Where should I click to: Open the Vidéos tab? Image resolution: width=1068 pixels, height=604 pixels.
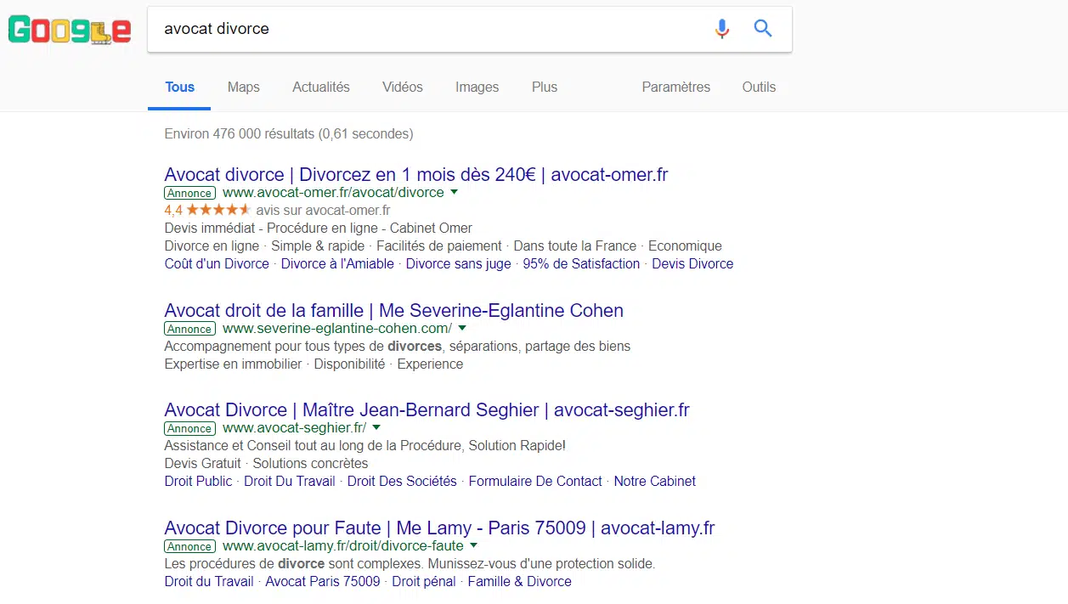[x=402, y=87]
